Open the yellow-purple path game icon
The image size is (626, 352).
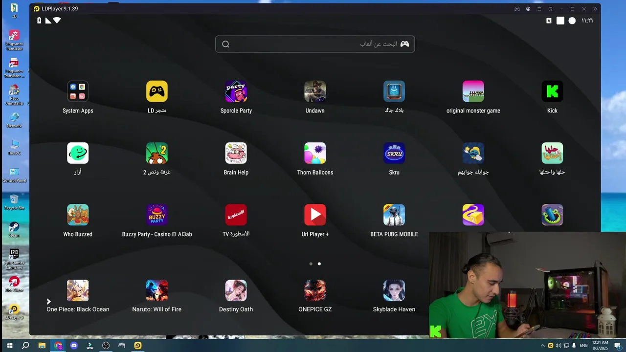pyautogui.click(x=473, y=215)
